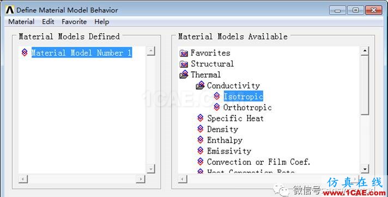The height and width of the screenshot is (197, 388).
Task: Open the Material menu
Action: 21,22
